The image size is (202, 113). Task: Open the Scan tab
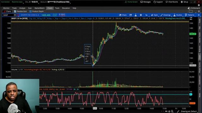30,8
